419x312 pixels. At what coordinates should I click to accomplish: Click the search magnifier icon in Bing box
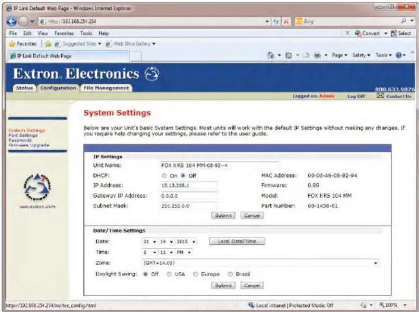pos(404,21)
